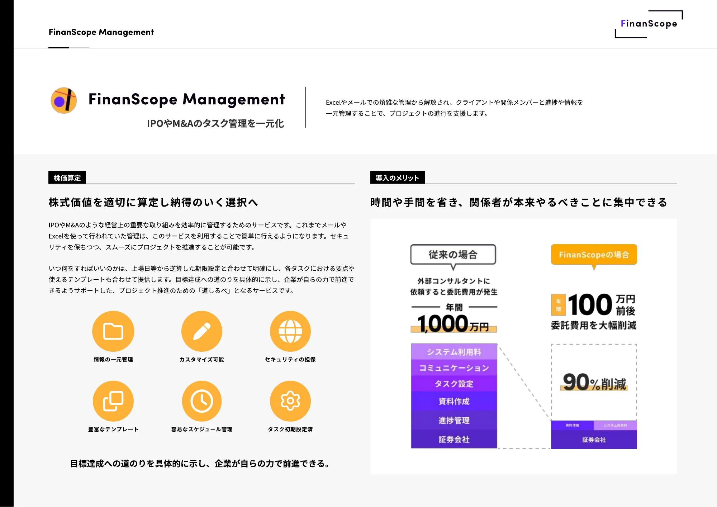This screenshot has height=507, width=717.
Task: Click the コミュニケーション bar segment
Action: tap(454, 368)
